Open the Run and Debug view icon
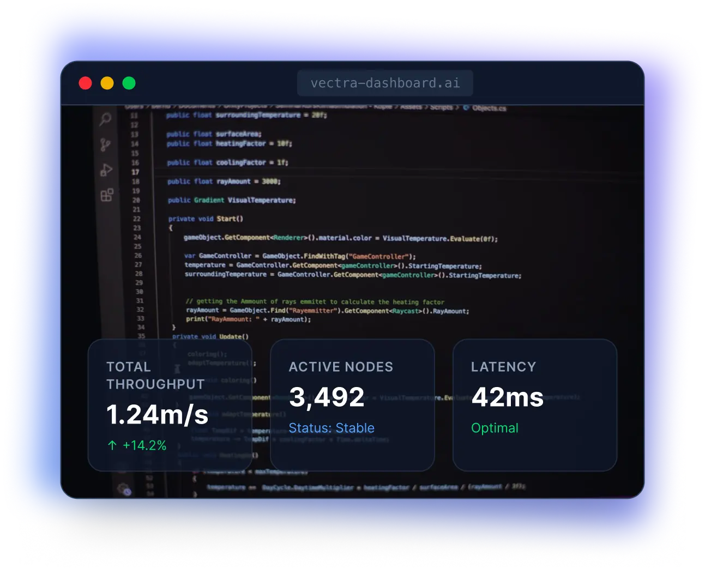The height and width of the screenshot is (568, 705). (106, 170)
